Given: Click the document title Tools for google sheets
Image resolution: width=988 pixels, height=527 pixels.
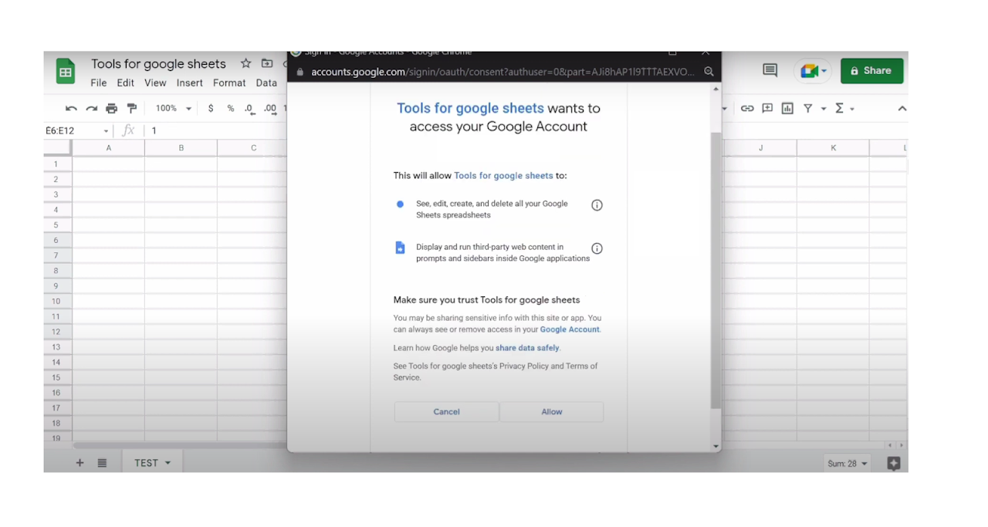Looking at the screenshot, I should (x=158, y=63).
